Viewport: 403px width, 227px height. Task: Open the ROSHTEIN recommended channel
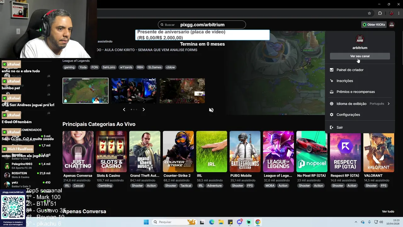[x=27, y=175]
